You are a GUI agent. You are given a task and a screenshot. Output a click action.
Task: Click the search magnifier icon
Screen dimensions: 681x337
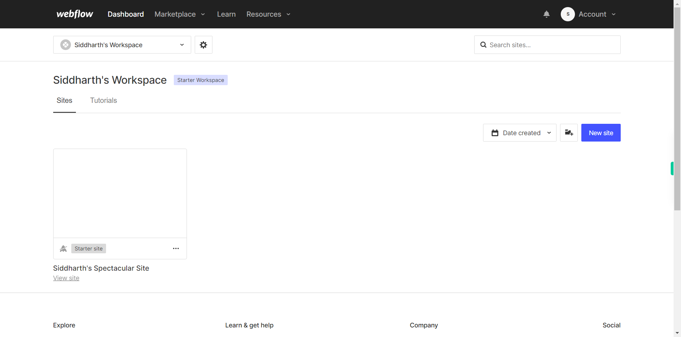coord(483,45)
